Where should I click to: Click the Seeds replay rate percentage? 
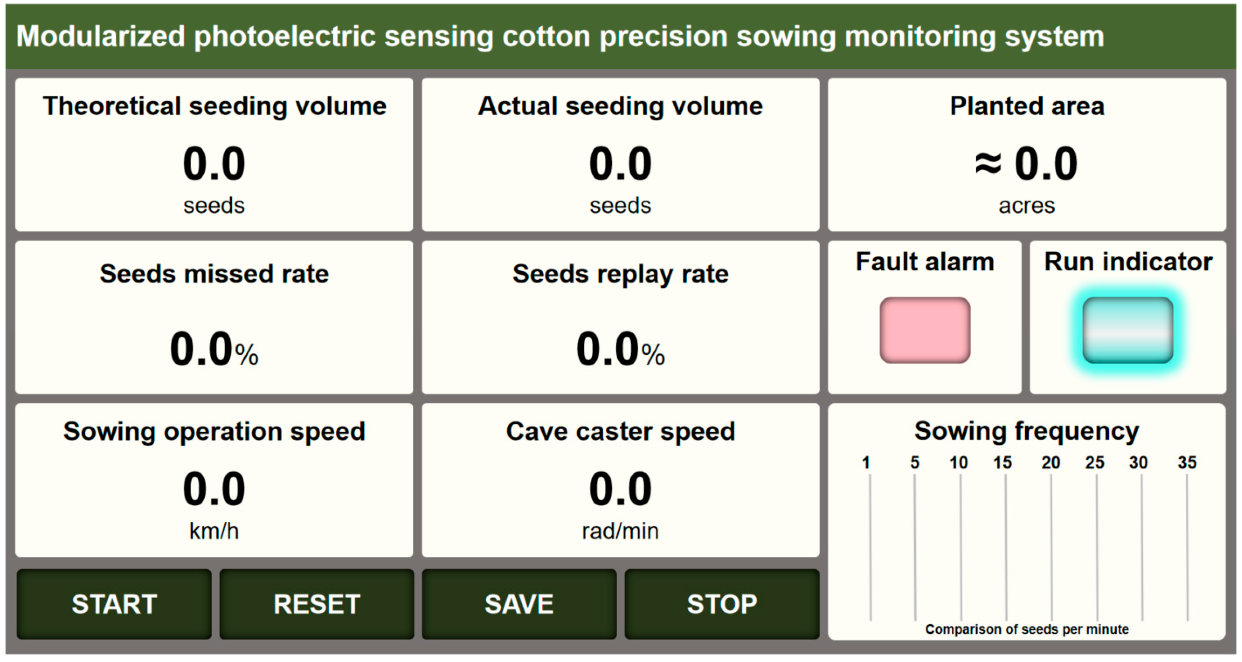tap(621, 349)
